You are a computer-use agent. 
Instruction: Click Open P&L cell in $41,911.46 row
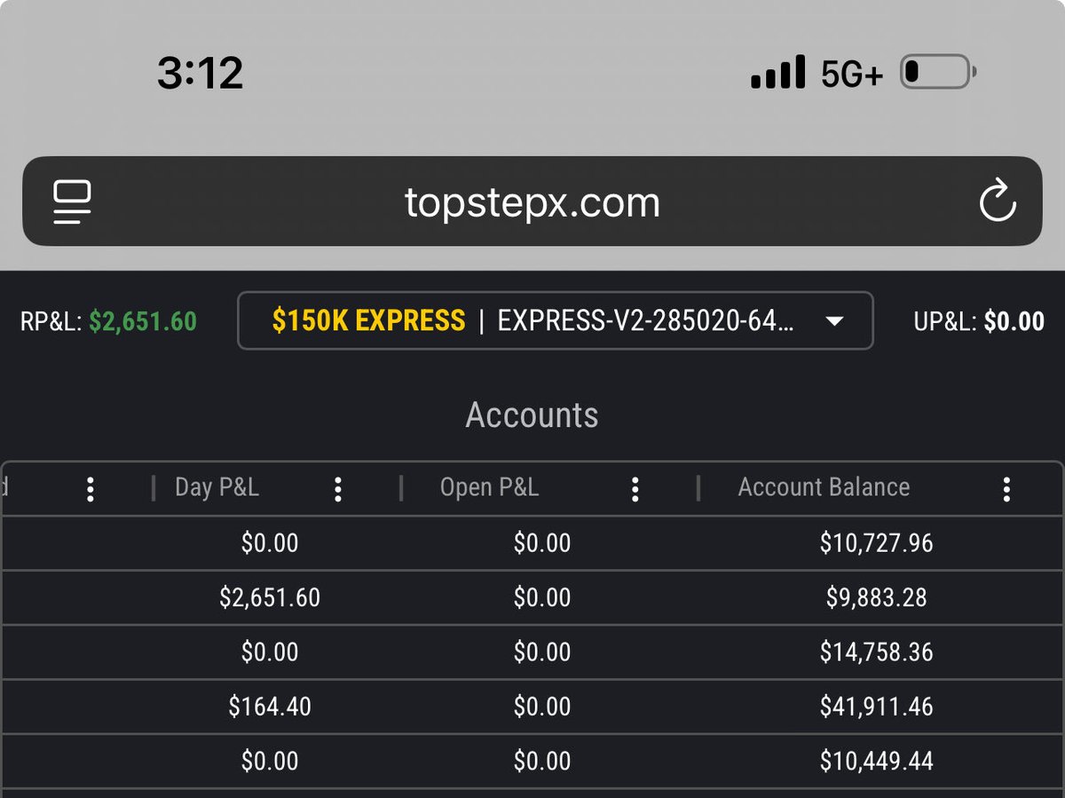(542, 707)
